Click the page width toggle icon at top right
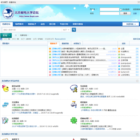140x140 pixels. (x=138, y=2)
